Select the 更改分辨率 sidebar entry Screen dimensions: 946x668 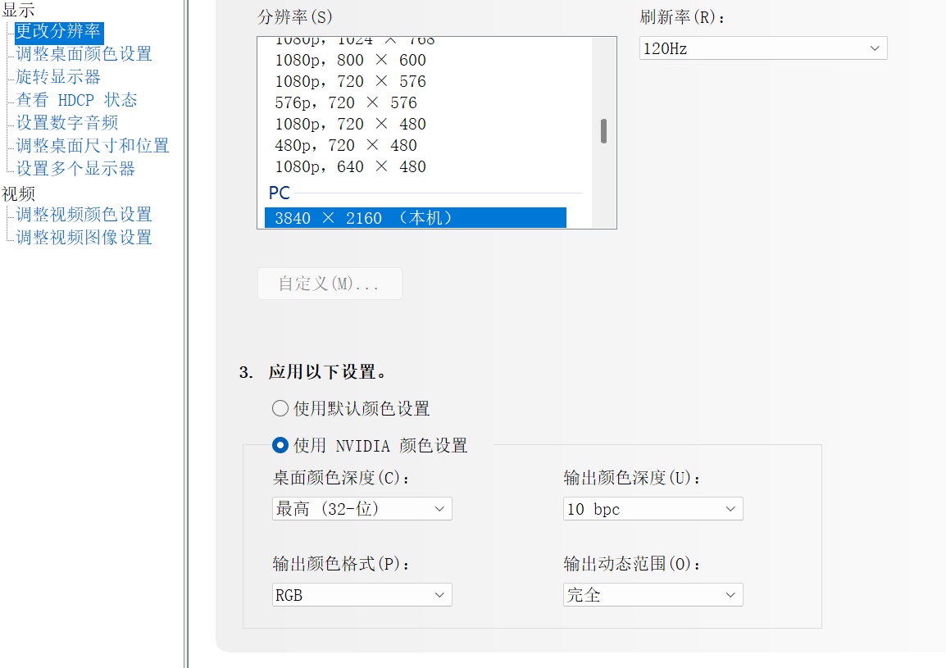pyautogui.click(x=57, y=33)
